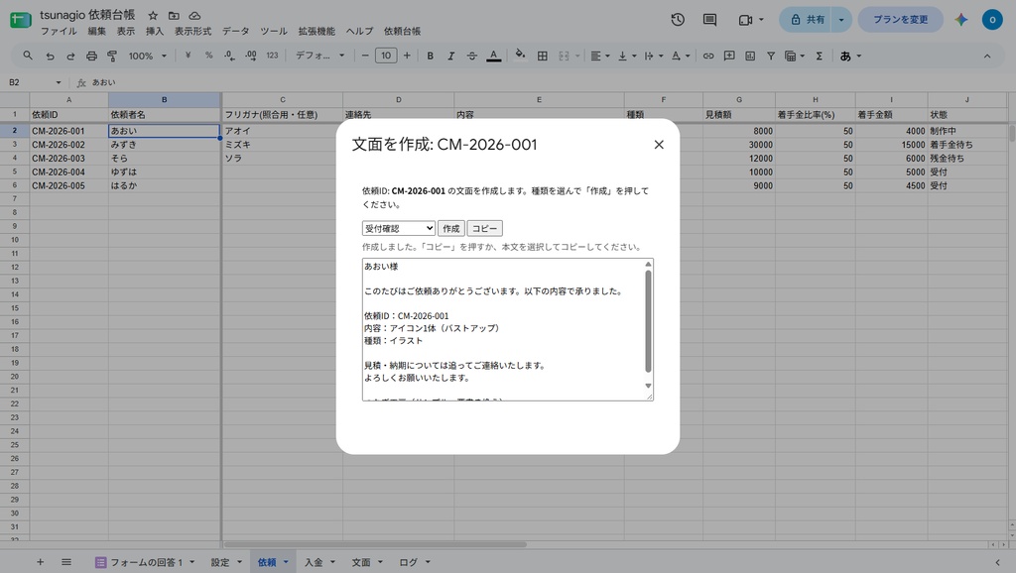
Task: Activate the paint format tool
Action: pyautogui.click(x=112, y=57)
